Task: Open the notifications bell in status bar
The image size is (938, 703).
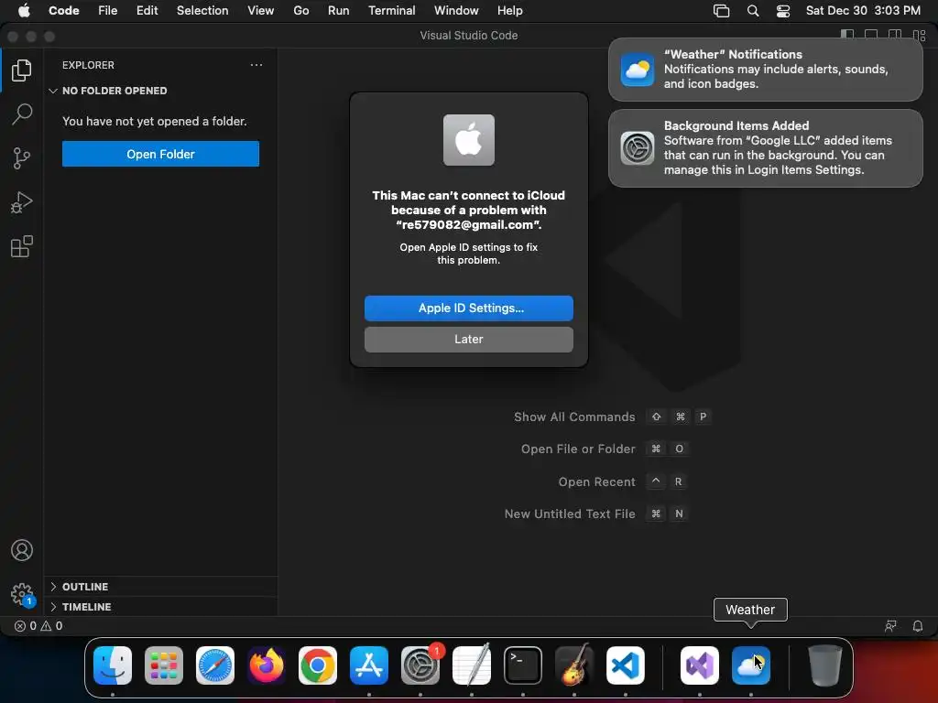Action: click(917, 626)
